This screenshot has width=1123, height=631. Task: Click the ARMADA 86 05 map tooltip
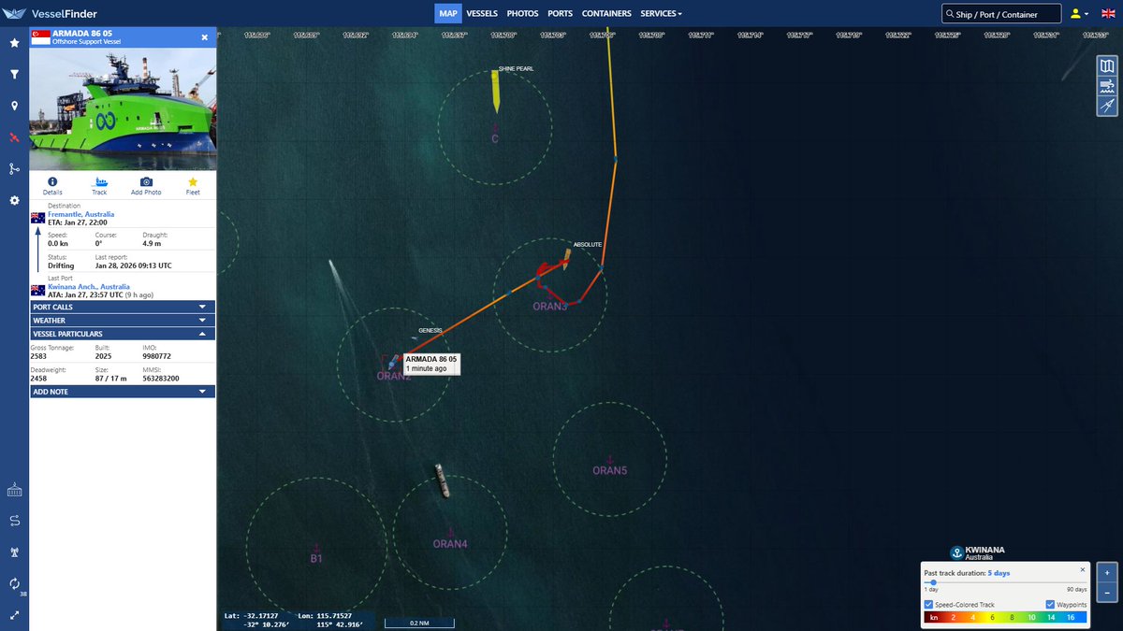(x=431, y=364)
